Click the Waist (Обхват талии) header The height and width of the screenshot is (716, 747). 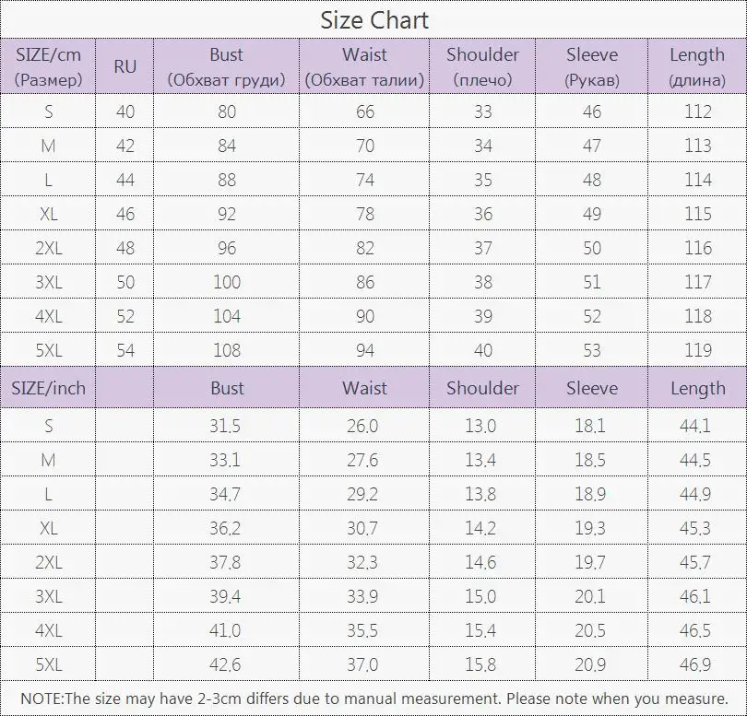364,66
